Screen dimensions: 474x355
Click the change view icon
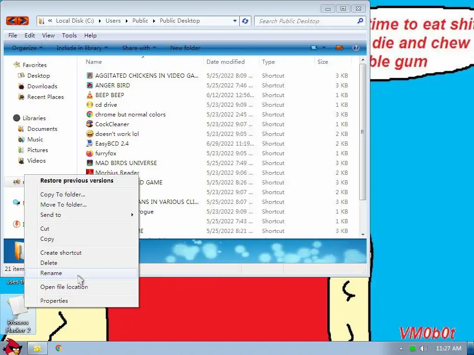[x=314, y=48]
